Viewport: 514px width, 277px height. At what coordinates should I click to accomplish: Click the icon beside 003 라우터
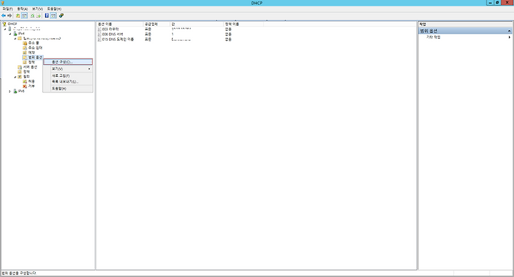point(99,29)
